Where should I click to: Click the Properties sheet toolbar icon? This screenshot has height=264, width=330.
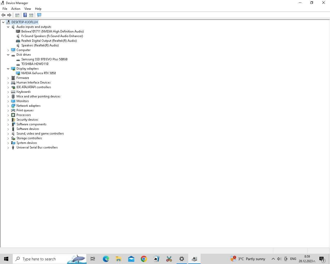point(31,15)
